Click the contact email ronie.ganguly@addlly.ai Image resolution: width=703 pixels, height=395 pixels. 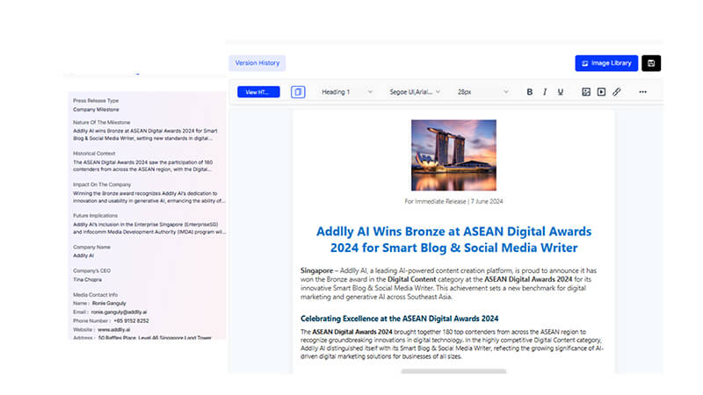click(119, 312)
